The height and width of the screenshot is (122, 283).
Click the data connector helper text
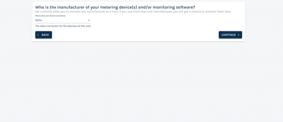pos(63,26)
